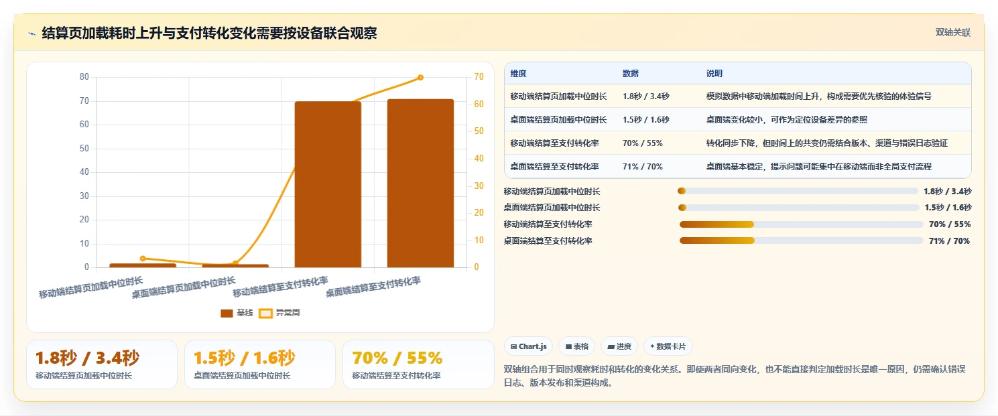The height and width of the screenshot is (416, 998).
Task: Click the 表格 chip
Action: 577,346
